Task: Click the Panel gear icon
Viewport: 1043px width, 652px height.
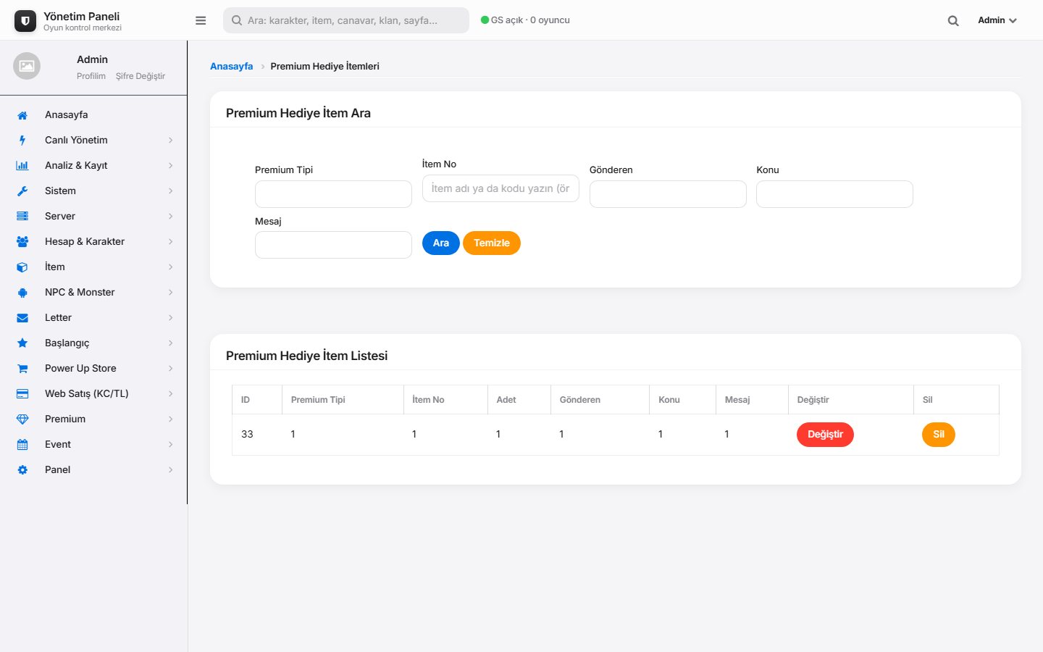Action: [x=22, y=470]
